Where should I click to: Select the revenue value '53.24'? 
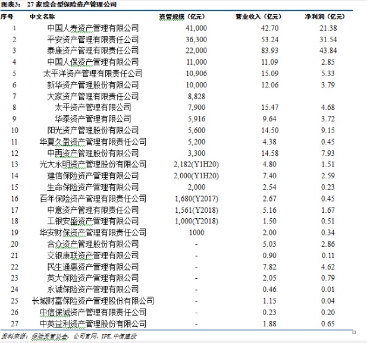tap(270, 39)
